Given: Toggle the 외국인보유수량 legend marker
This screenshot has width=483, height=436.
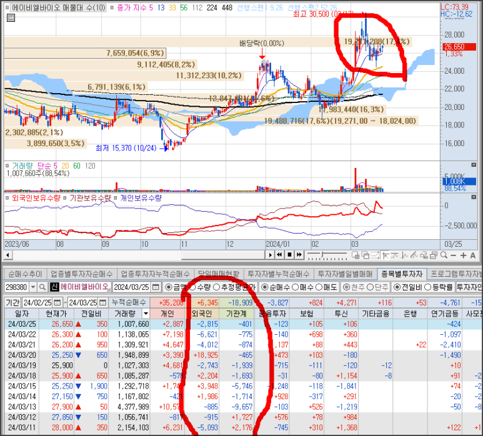Looking at the screenshot, I should click(7, 197).
